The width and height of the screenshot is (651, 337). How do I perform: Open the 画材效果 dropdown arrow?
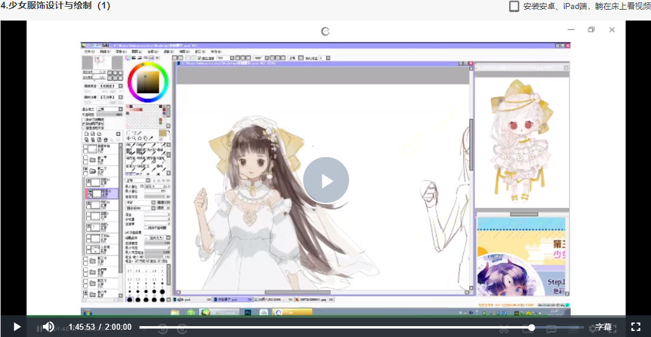point(120,97)
